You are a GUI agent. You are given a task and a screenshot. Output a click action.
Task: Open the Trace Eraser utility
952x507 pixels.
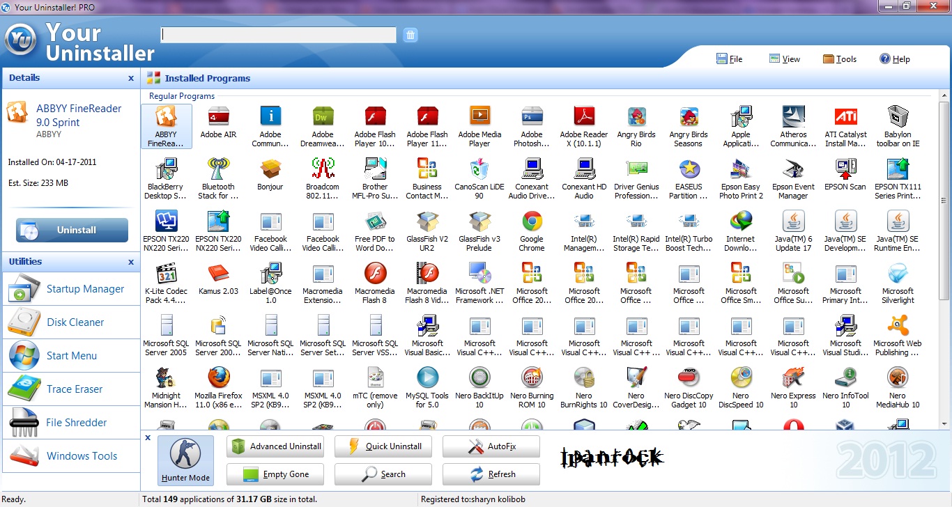[70, 389]
